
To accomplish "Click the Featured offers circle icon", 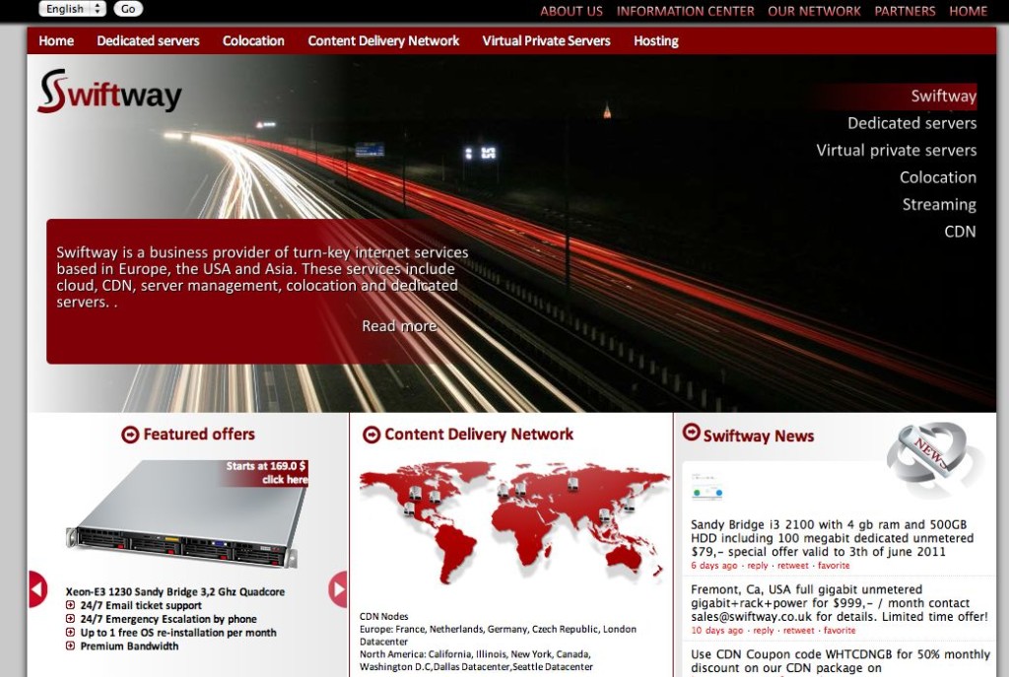I will pyautogui.click(x=130, y=435).
